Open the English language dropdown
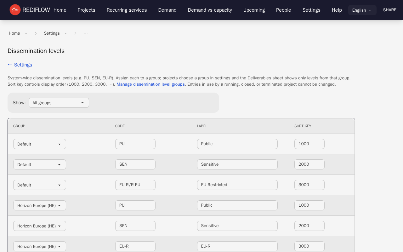The image size is (403, 252). coord(362,10)
